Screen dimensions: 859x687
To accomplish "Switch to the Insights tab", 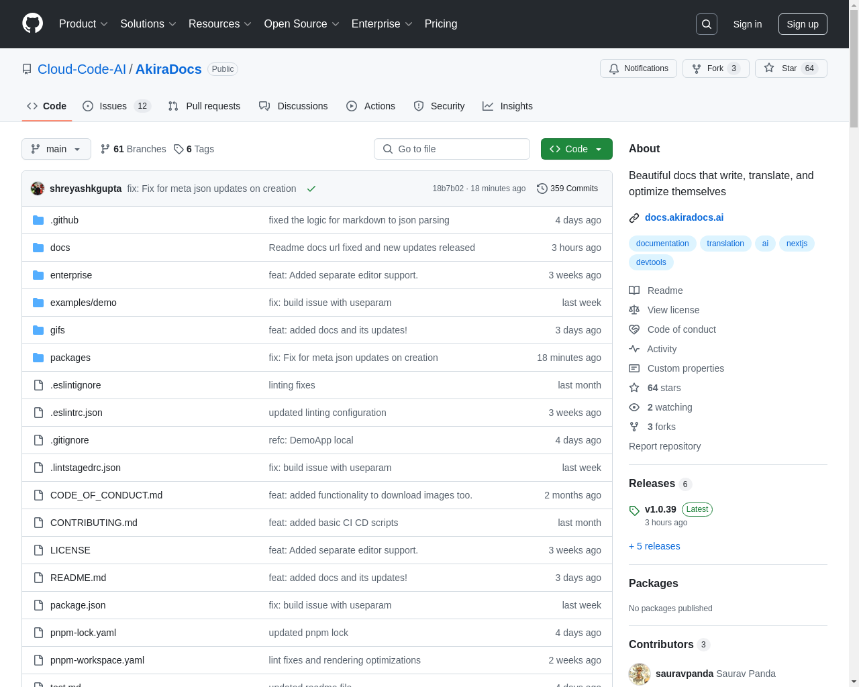I will pyautogui.click(x=507, y=106).
